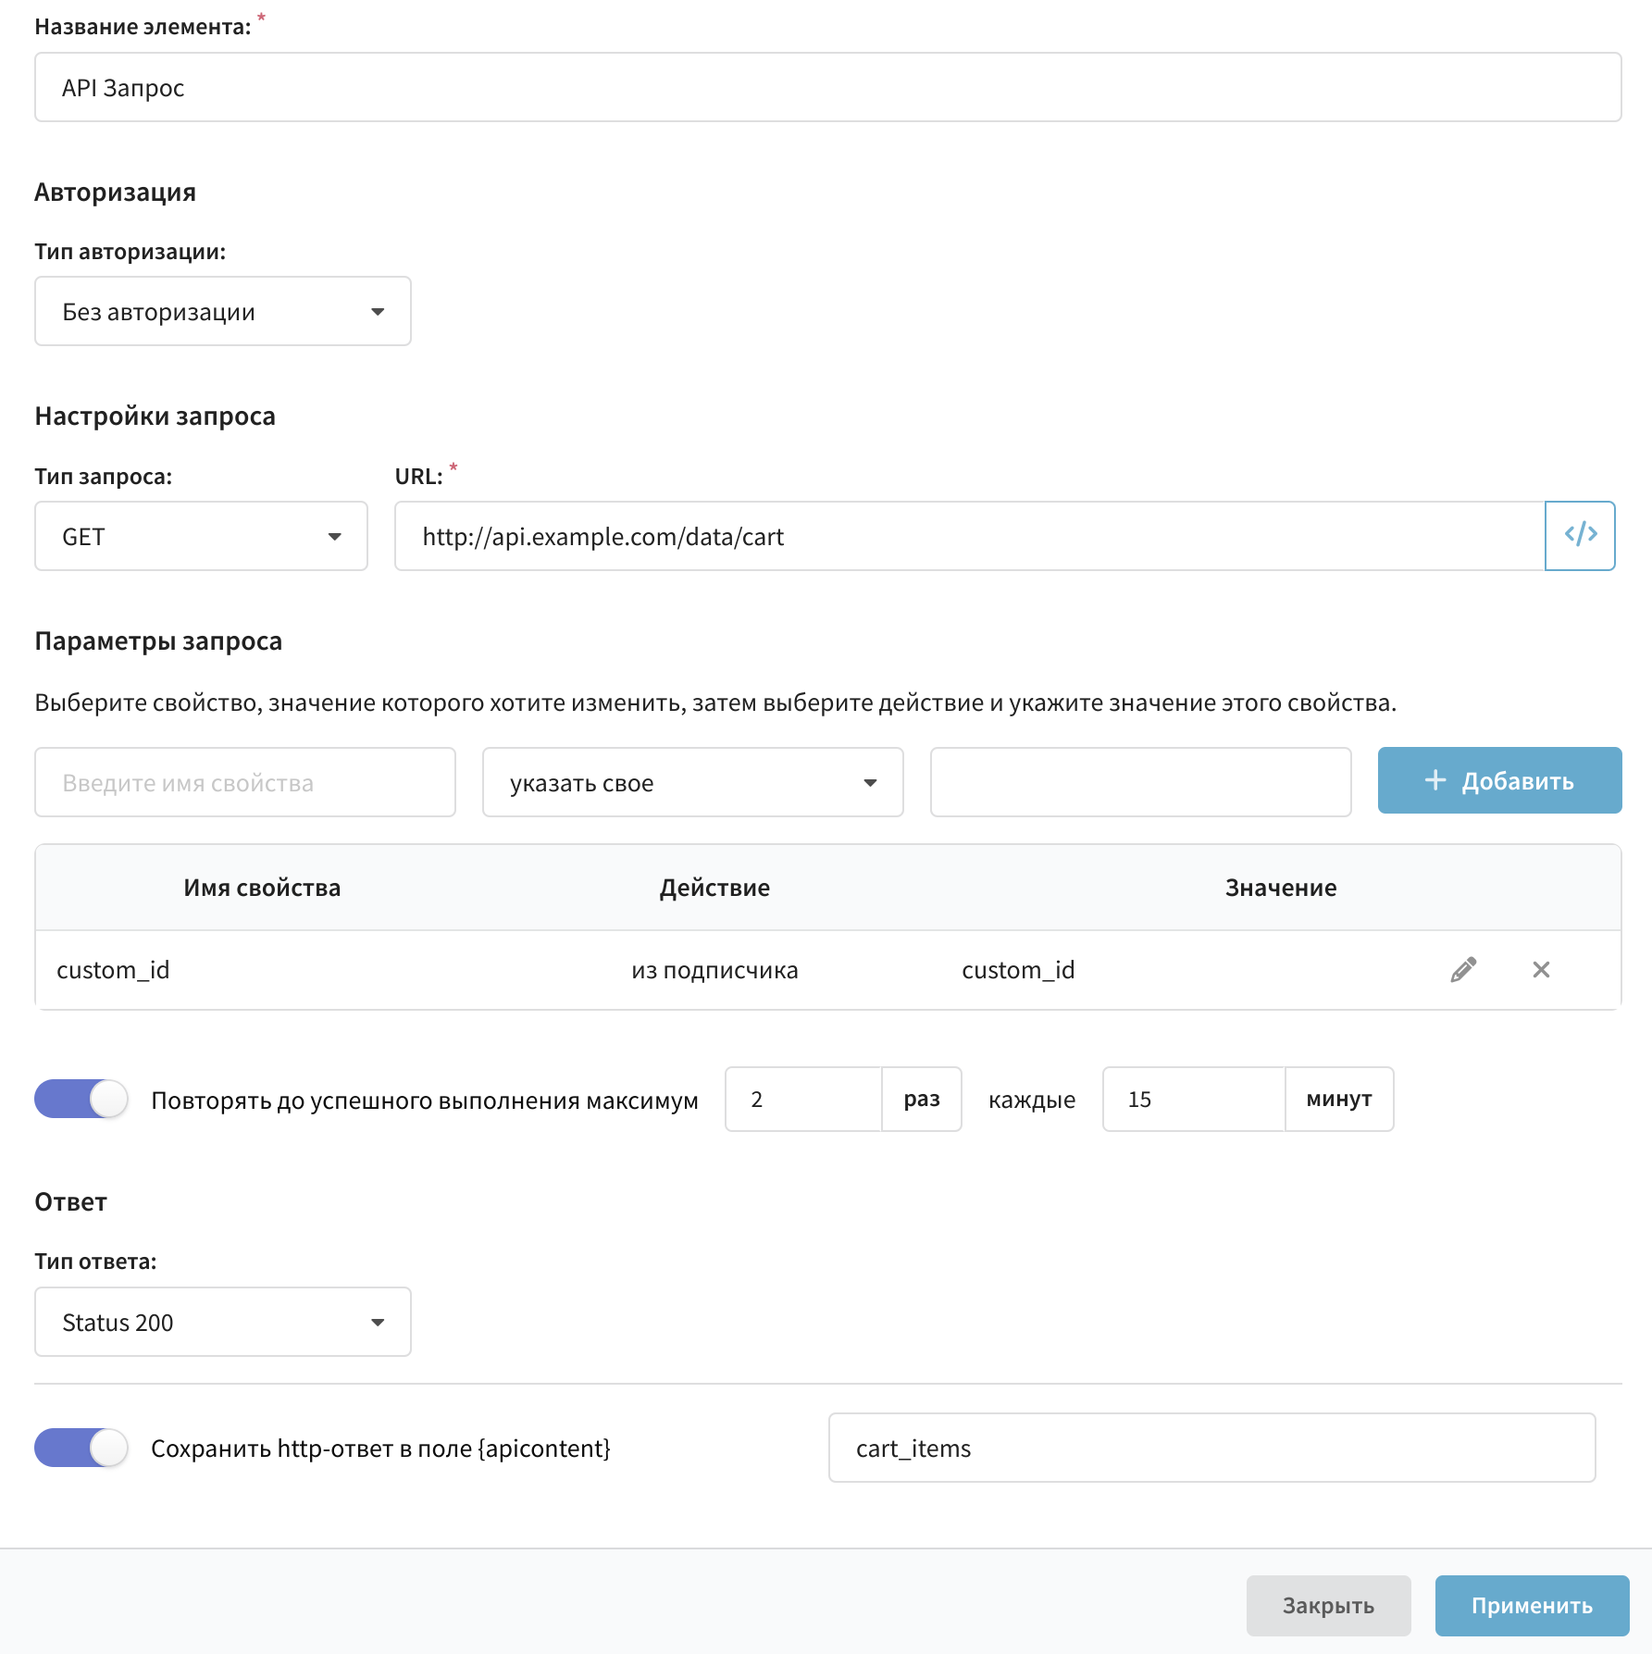Viewport: 1652px width, 1654px height.
Task: Click into the URL input field
Action: pos(970,536)
